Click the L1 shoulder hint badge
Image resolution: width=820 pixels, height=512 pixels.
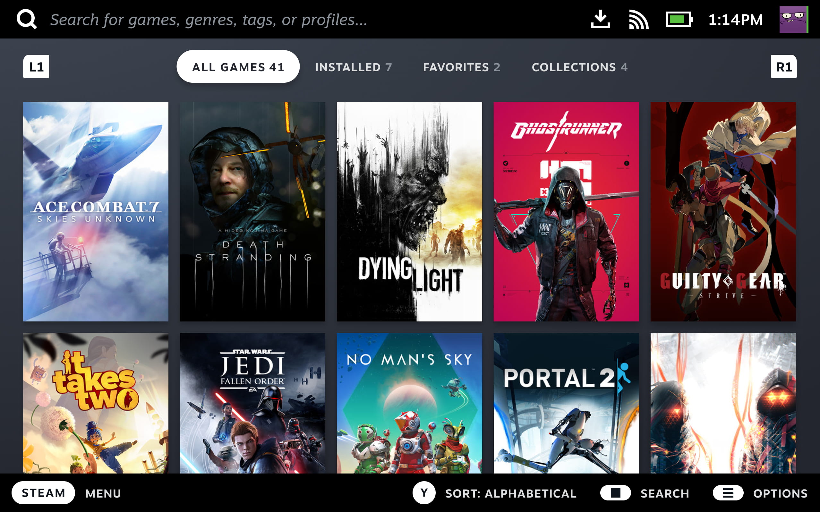pos(36,66)
